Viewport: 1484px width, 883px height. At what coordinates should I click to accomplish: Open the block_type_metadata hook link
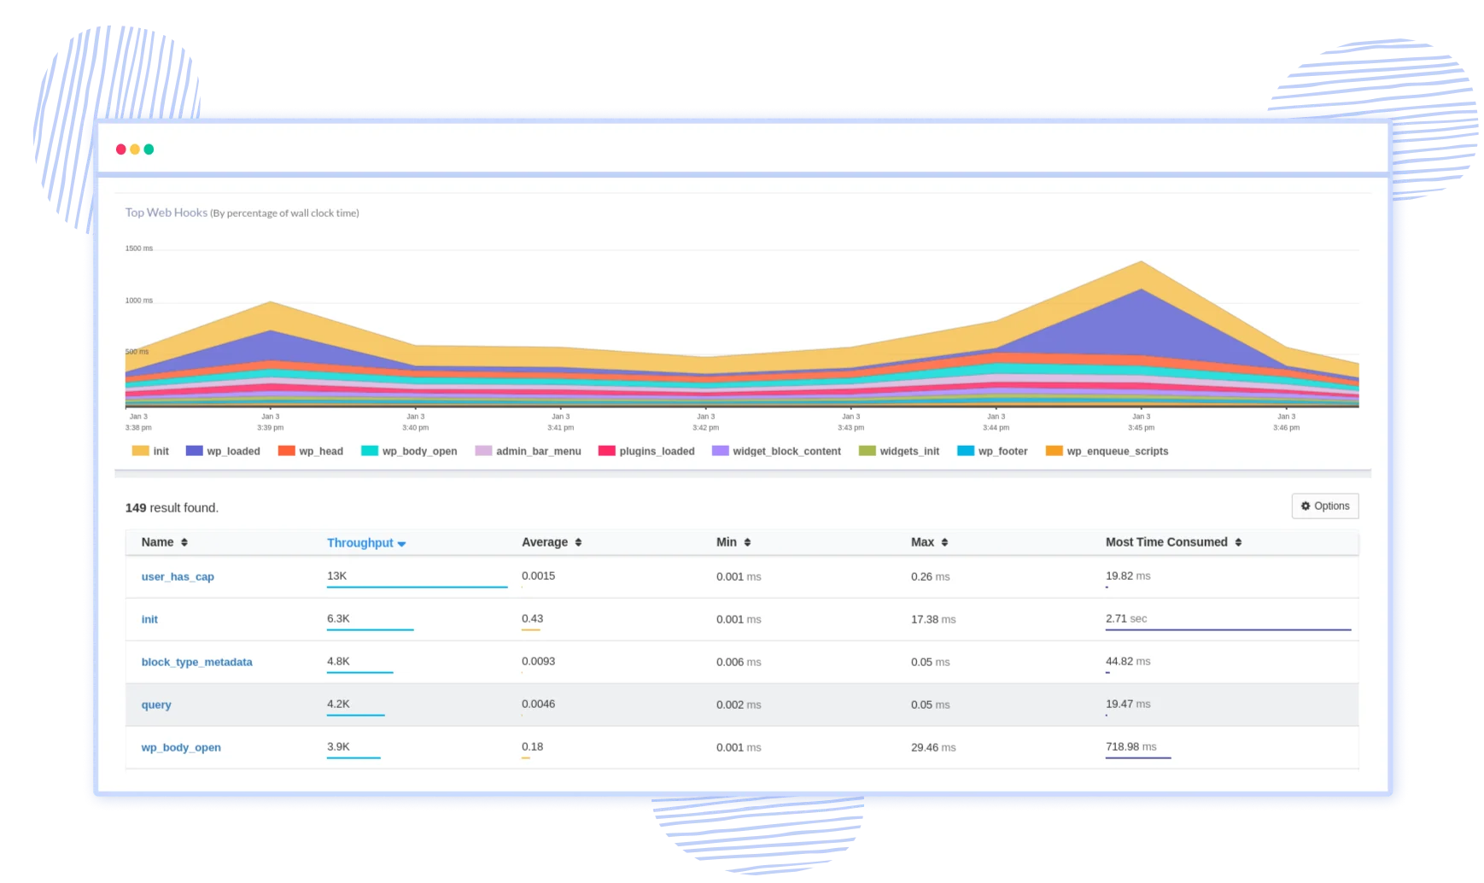pos(196,662)
